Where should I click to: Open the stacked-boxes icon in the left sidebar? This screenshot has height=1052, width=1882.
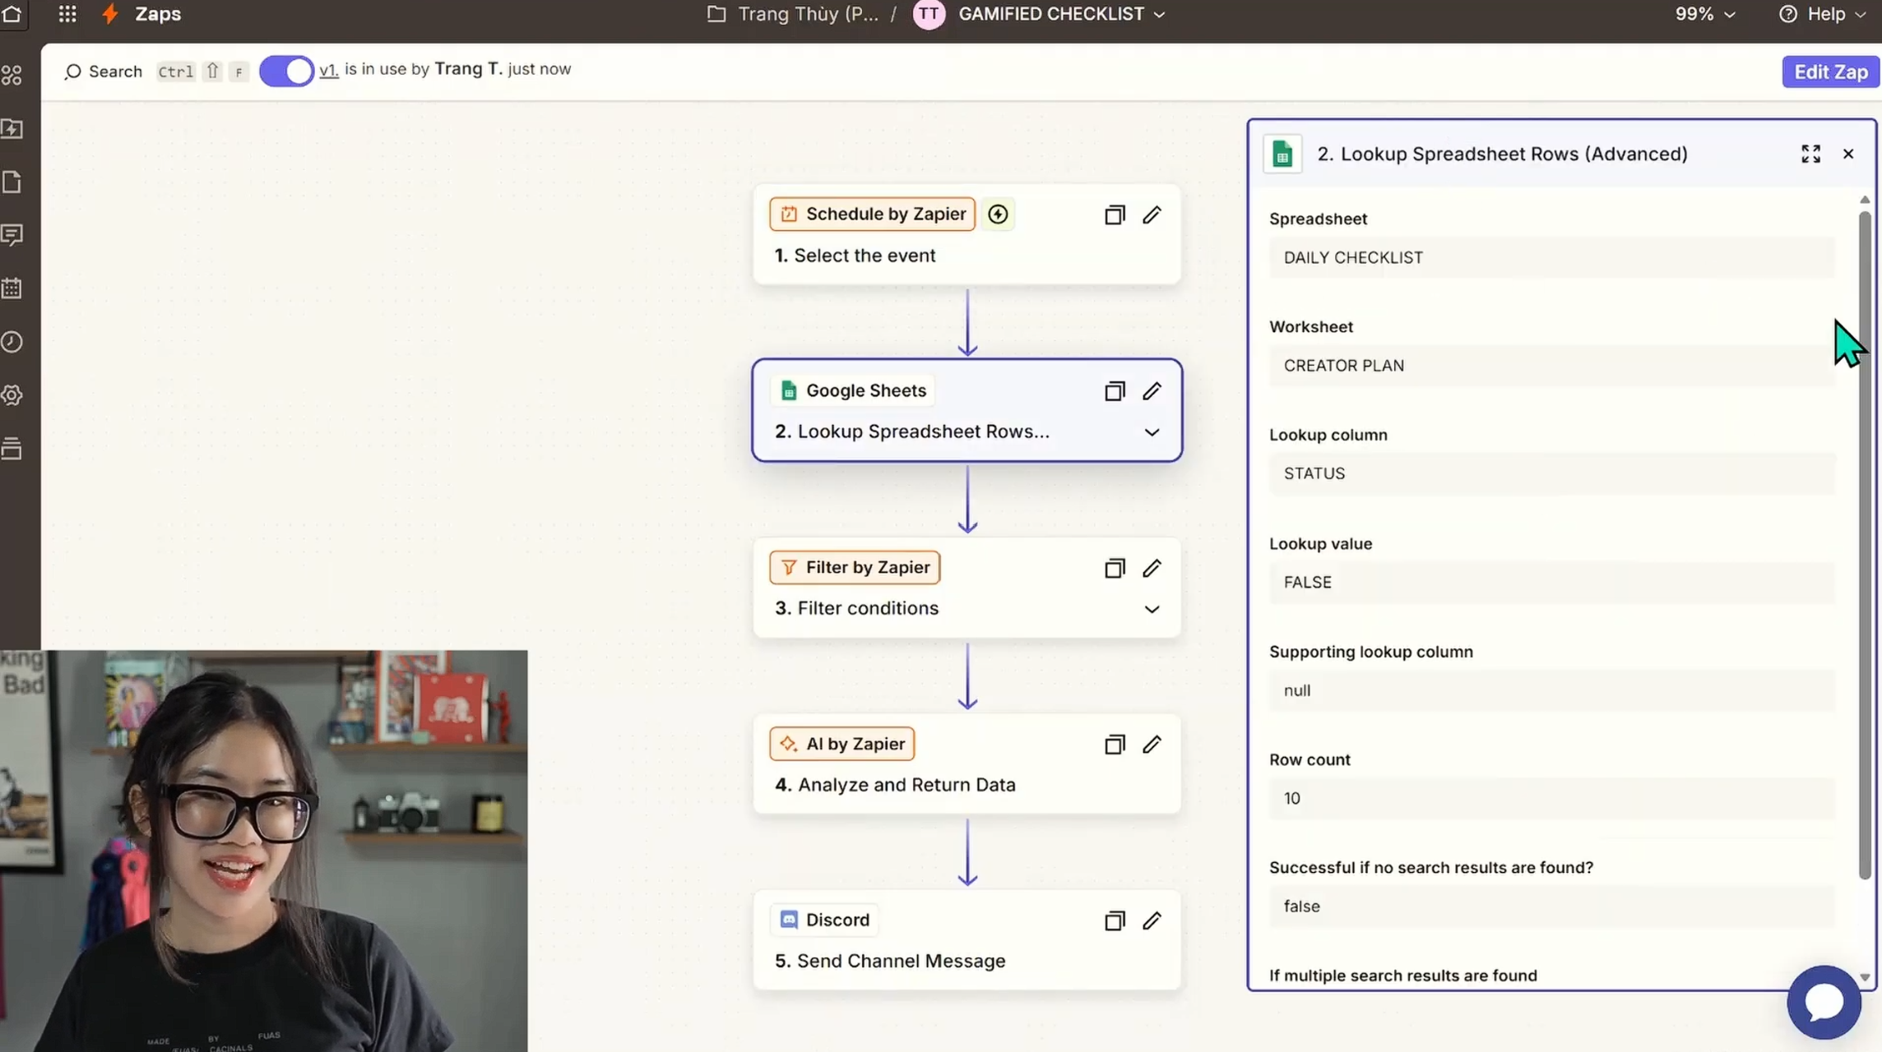pos(12,449)
